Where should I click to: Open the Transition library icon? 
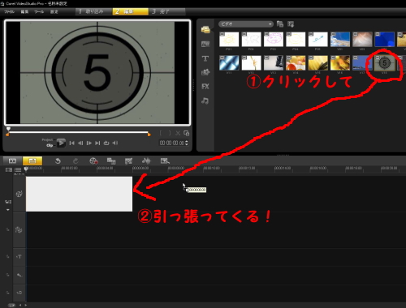click(205, 44)
